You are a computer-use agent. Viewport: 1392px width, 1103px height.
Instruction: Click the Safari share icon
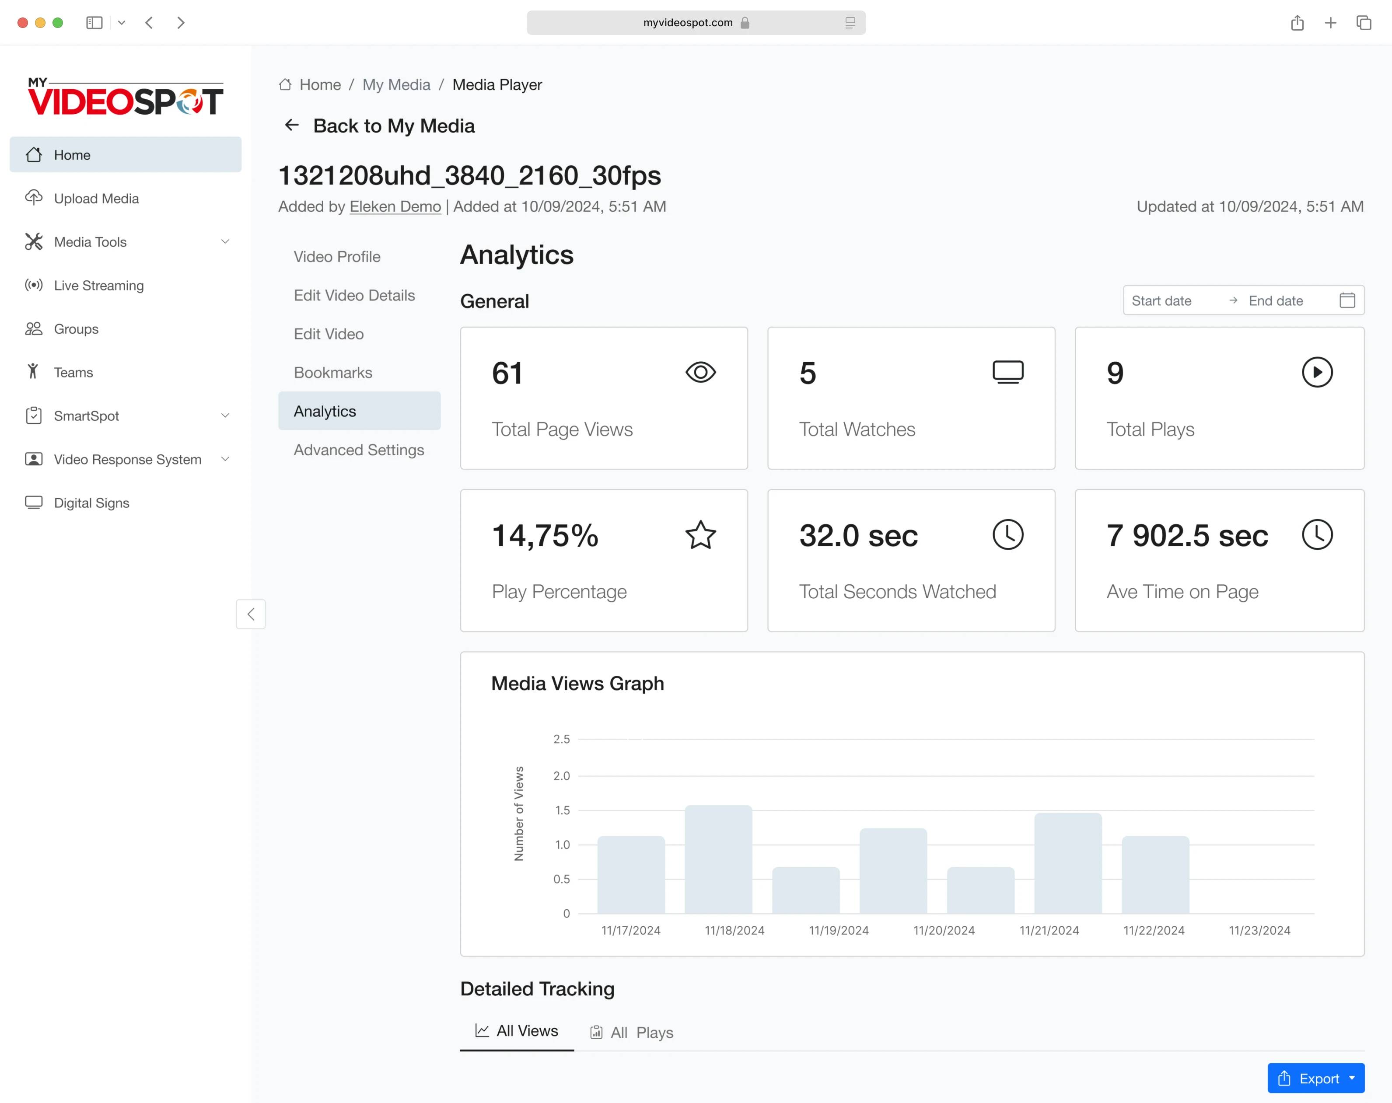coord(1297,23)
